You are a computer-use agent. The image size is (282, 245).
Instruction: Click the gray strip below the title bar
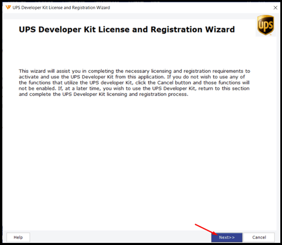click(x=130, y=16)
